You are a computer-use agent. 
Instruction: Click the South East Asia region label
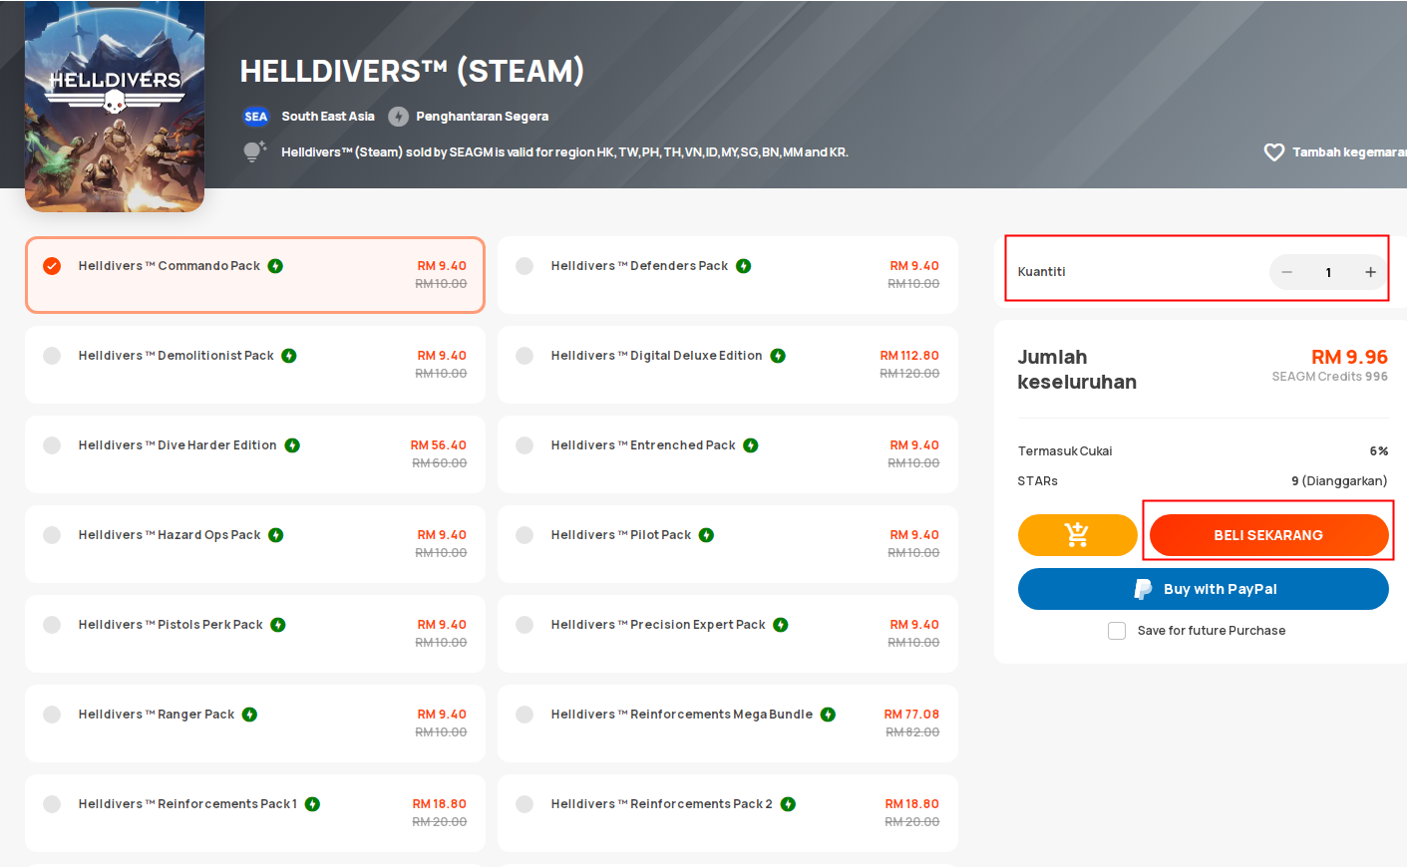(x=328, y=117)
